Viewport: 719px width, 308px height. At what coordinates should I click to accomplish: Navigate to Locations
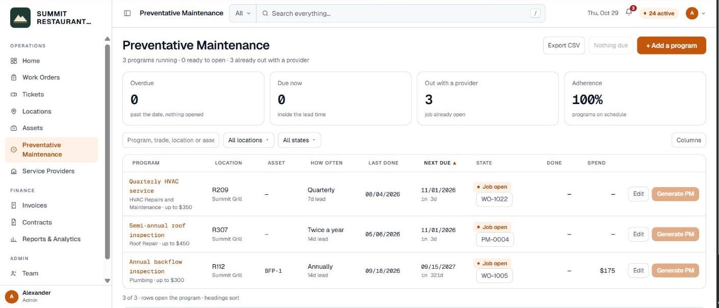coord(52,111)
